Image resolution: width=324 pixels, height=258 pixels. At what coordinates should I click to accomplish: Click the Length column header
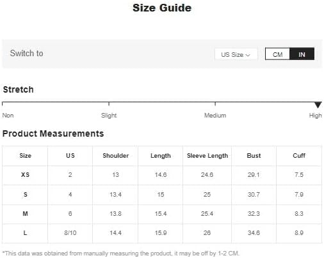coord(161,156)
